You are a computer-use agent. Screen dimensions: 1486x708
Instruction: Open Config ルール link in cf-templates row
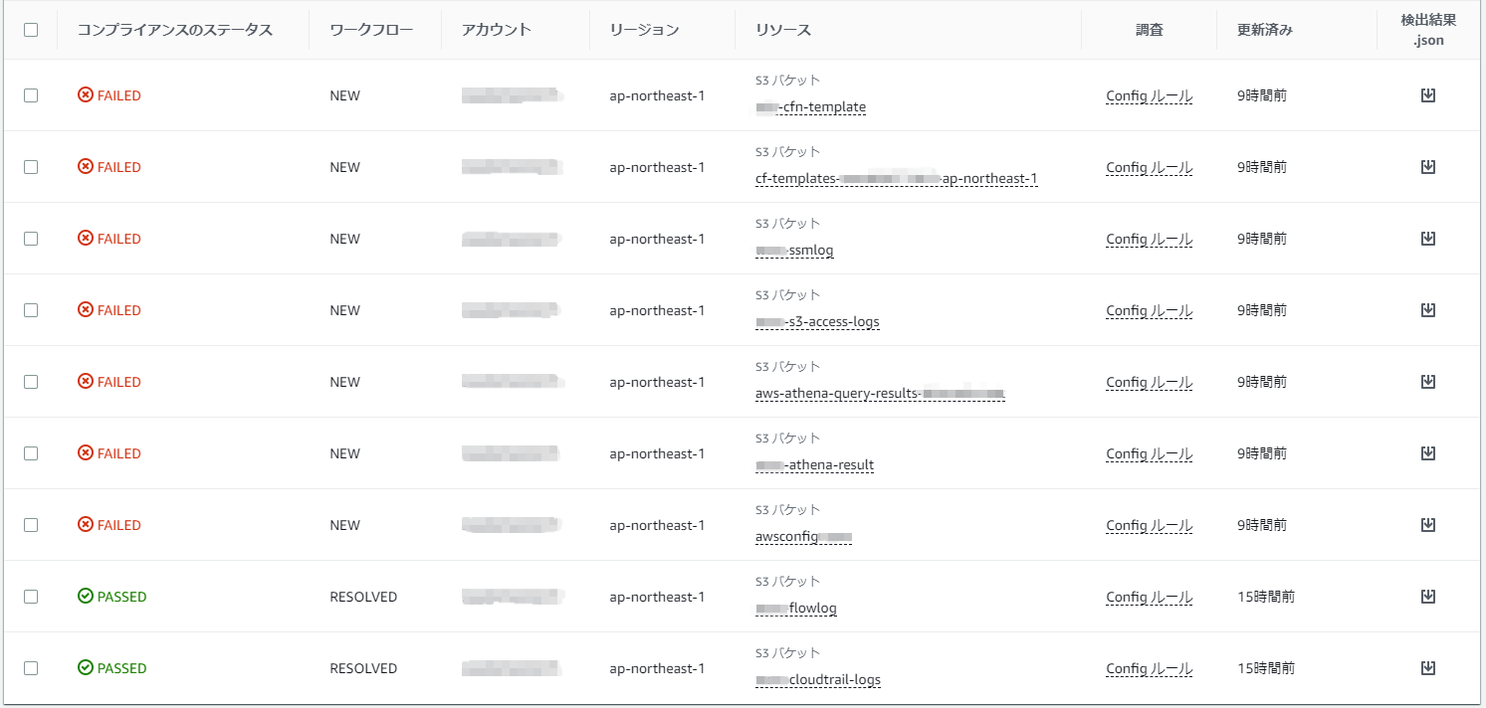coord(1149,168)
